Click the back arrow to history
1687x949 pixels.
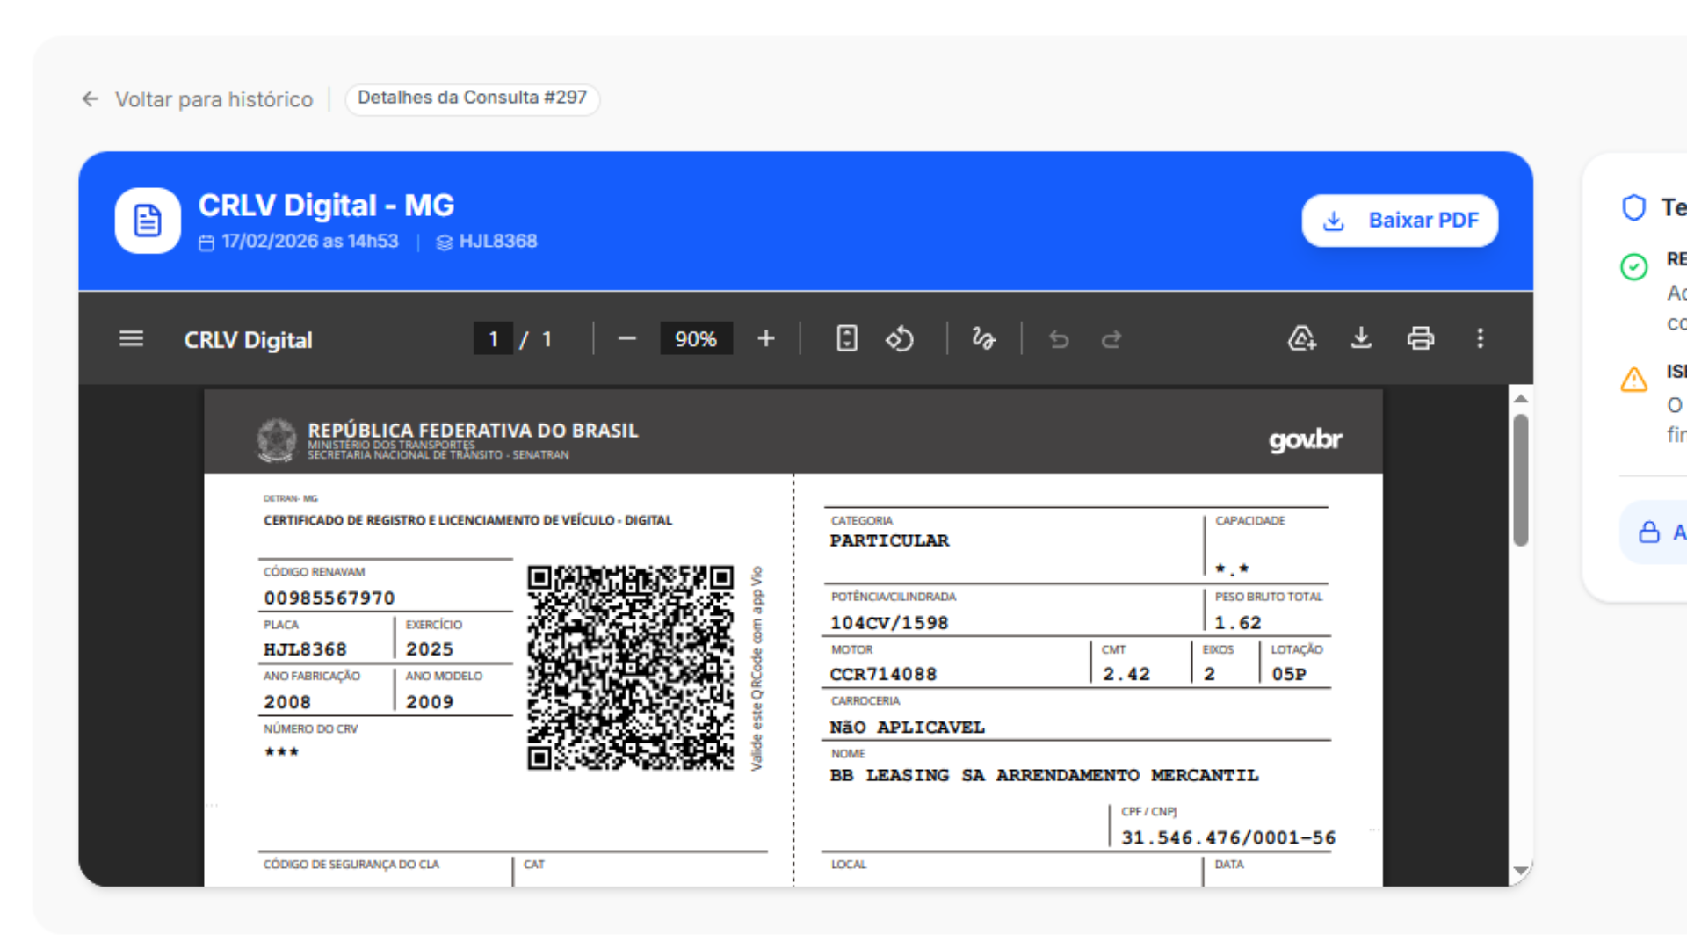[90, 99]
